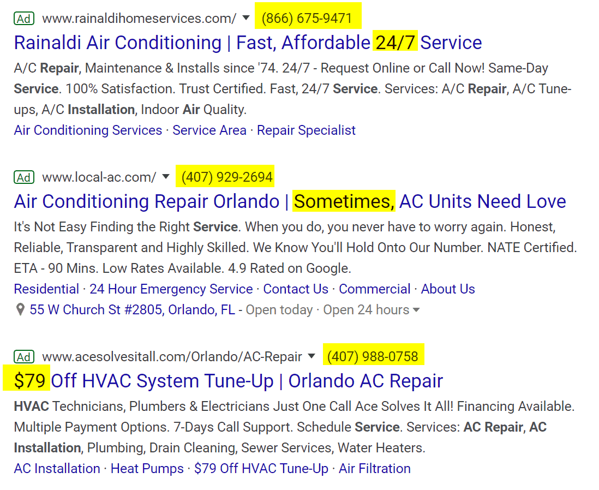599x490 pixels.
Task: Expand the Open 24 hours schedule arrow
Action: point(416,310)
